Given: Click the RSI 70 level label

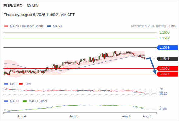Looking at the screenshot, I should click(x=161, y=89).
